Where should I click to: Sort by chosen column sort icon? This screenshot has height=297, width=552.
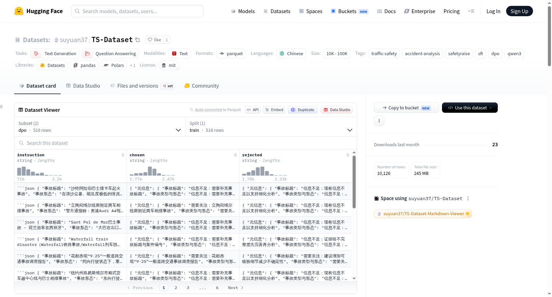pyautogui.click(x=235, y=155)
